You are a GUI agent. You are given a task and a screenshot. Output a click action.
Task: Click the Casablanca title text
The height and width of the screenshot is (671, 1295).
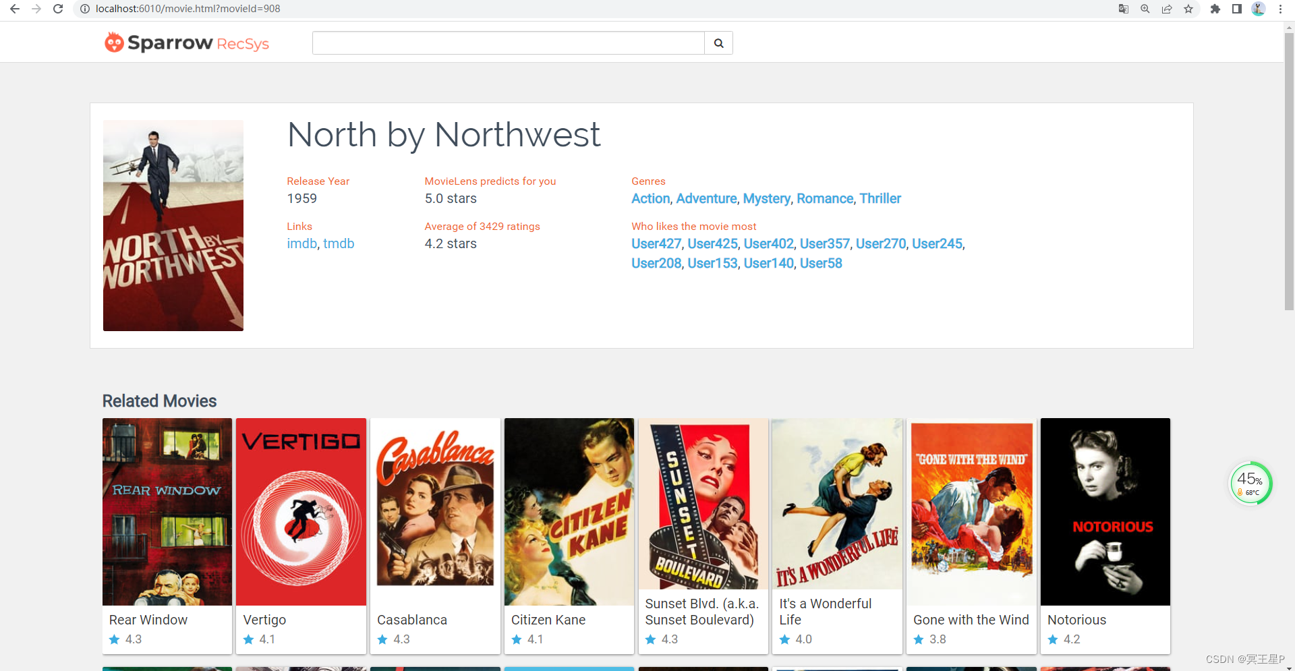tap(412, 620)
